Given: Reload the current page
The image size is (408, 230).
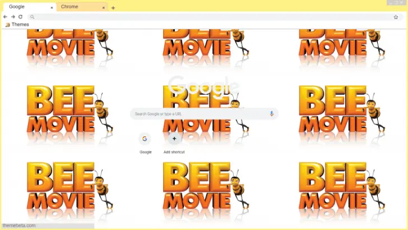Looking at the screenshot, I should 20,17.
